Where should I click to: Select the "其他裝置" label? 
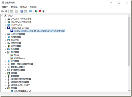click(15, 52)
